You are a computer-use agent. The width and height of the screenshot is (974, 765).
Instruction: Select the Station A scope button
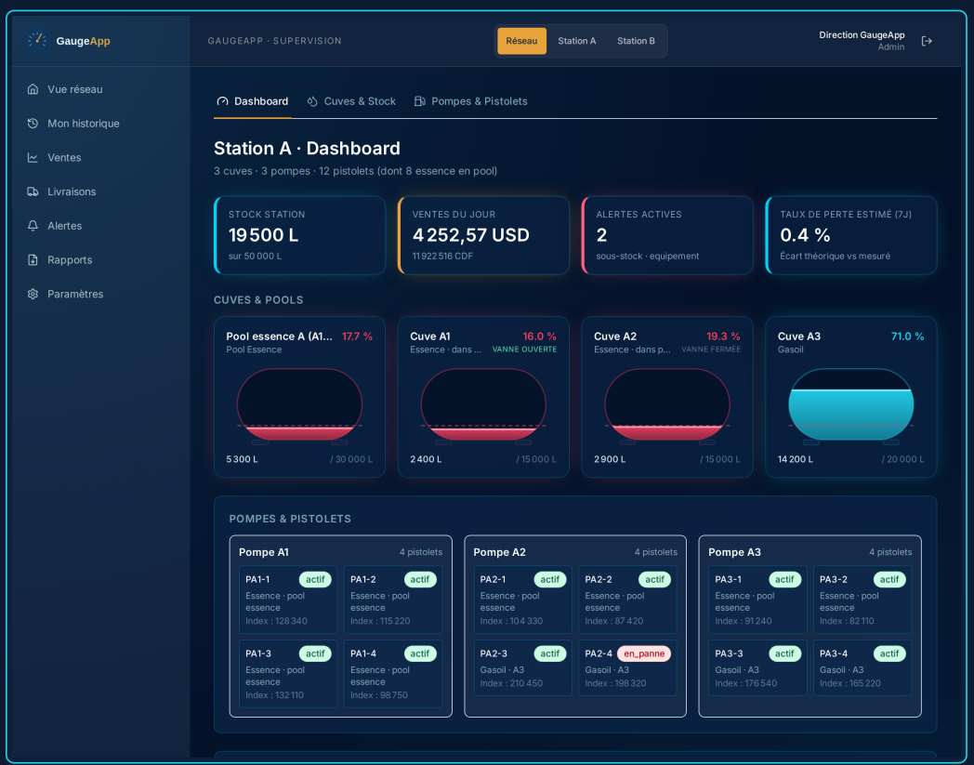(576, 41)
